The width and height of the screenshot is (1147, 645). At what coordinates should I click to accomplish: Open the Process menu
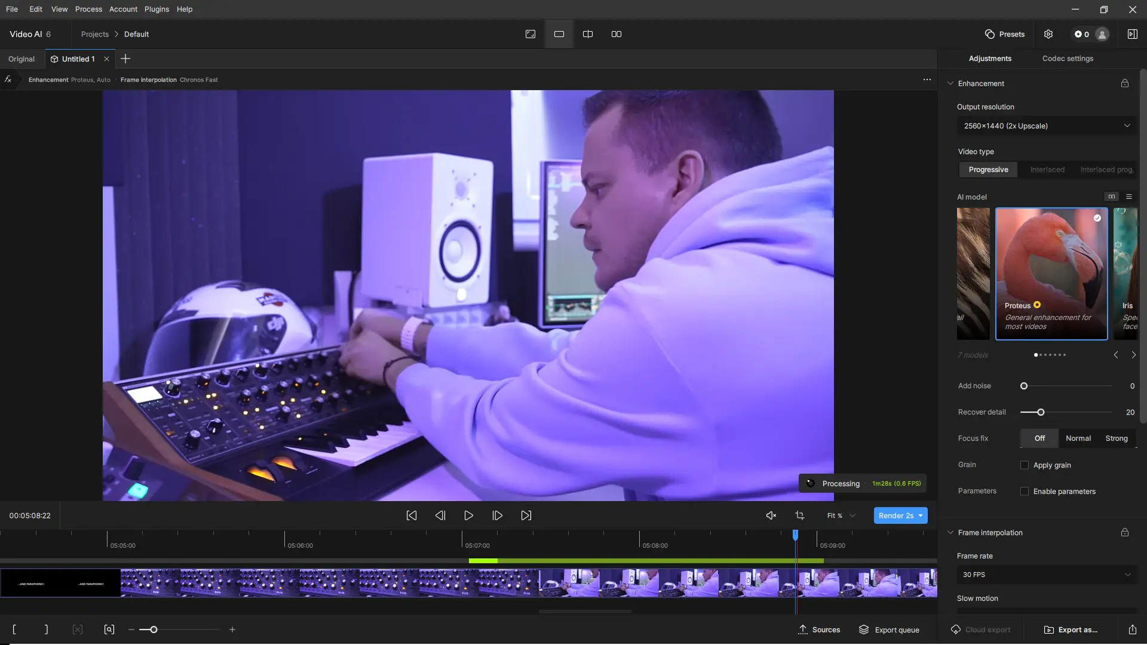(x=88, y=9)
